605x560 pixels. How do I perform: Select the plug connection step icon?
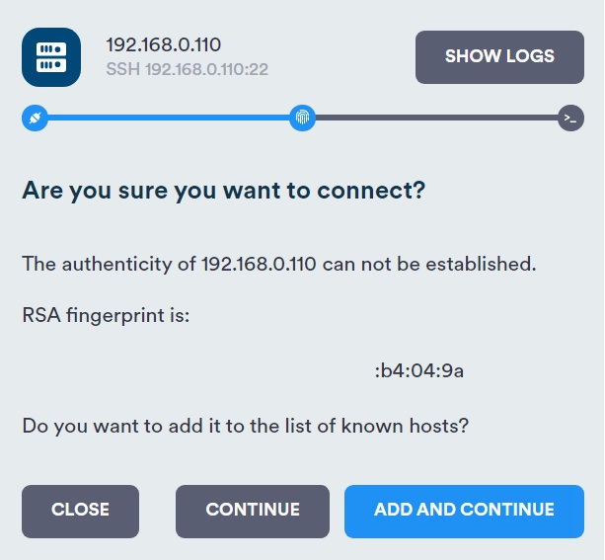click(35, 119)
